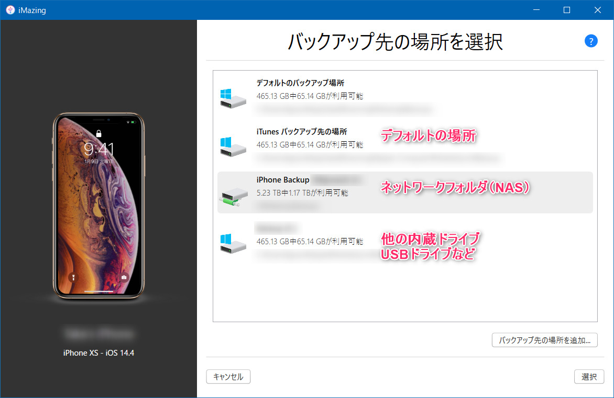
Task: Select iTunes バックアップ先の場所 entry
Action: point(405,145)
